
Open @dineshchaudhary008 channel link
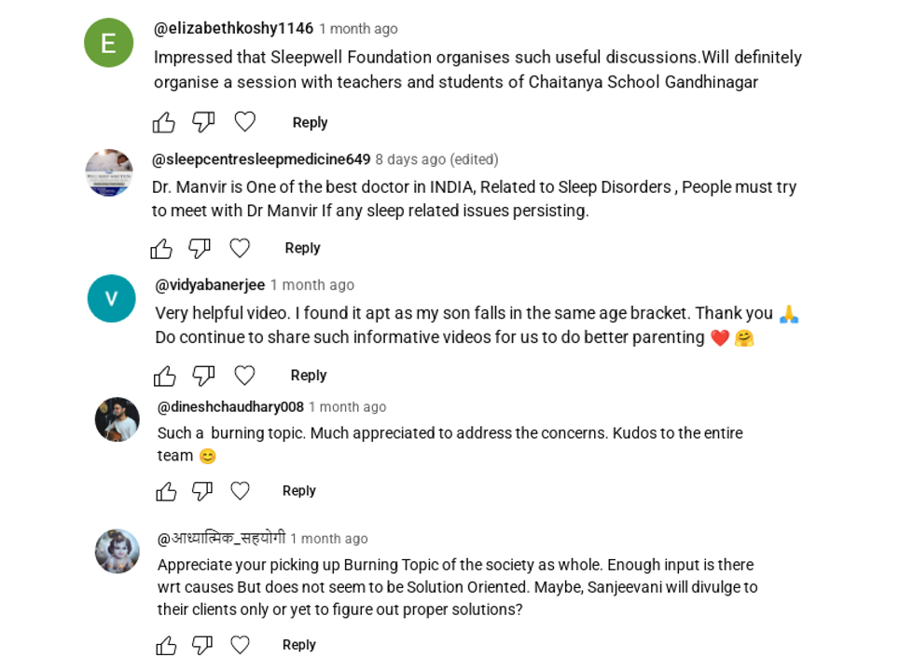point(230,407)
